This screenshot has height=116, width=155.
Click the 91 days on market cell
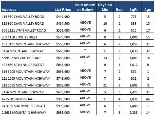click(x=105, y=85)
